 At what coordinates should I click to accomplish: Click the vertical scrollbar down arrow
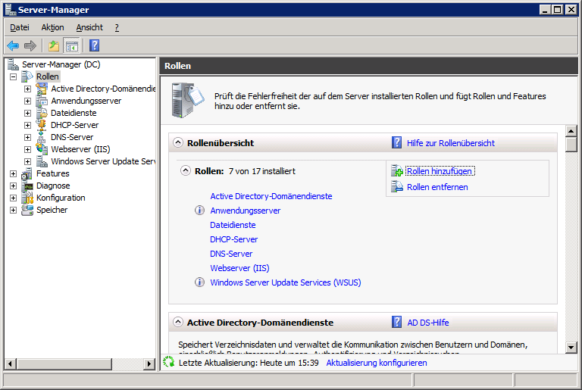coord(571,348)
